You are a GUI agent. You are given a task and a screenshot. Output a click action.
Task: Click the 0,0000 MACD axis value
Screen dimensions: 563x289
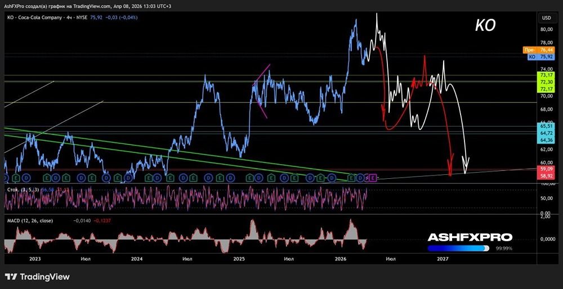[547, 239]
